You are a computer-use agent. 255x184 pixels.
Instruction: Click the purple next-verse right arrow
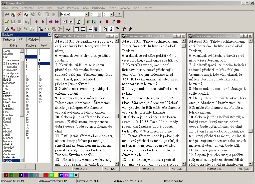(43, 22)
